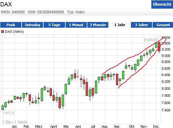The height and width of the screenshot is (128, 173).
Task: Click the '1 Tick = 1 Woche' note
Action: tap(15, 122)
